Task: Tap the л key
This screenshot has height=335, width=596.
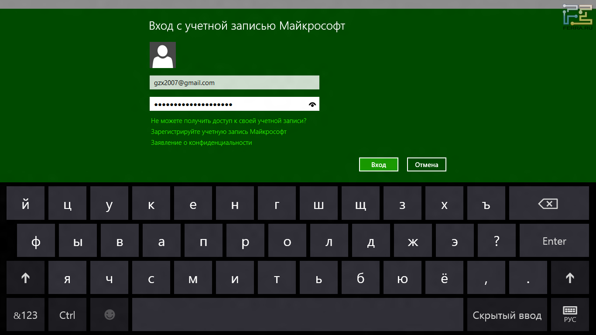Action: 329,241
